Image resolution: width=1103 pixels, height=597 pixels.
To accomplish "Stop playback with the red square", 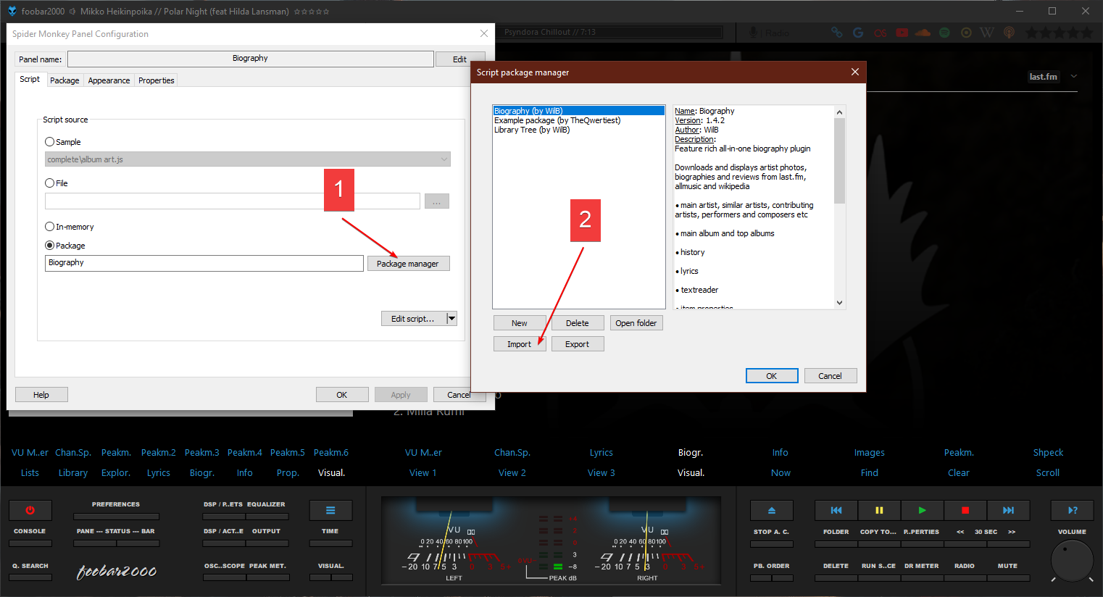I will pos(965,510).
